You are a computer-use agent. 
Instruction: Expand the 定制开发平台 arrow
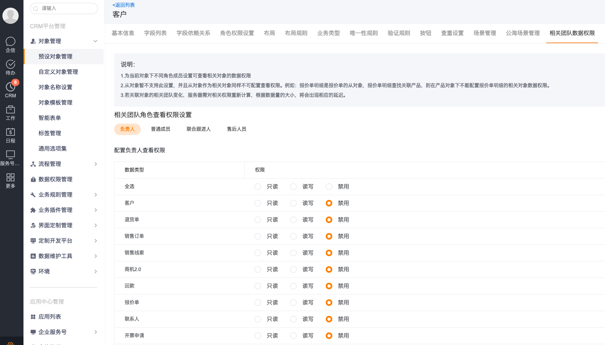[x=96, y=241]
